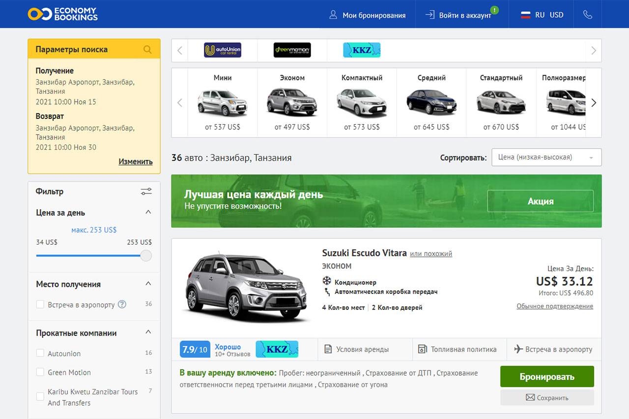The width and height of the screenshot is (629, 419).
Task: Select the Компактный car category thumbnail
Action: [x=362, y=103]
